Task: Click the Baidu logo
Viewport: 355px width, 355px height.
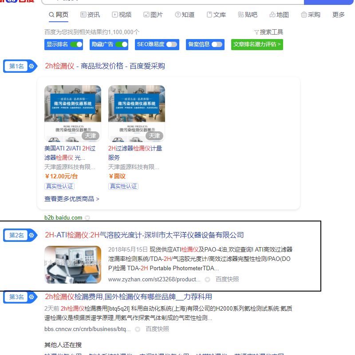Action: pos(17,1)
